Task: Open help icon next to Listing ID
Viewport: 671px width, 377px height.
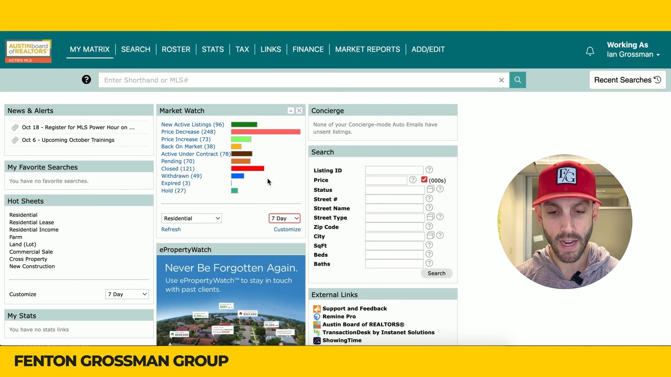Action: (429, 170)
